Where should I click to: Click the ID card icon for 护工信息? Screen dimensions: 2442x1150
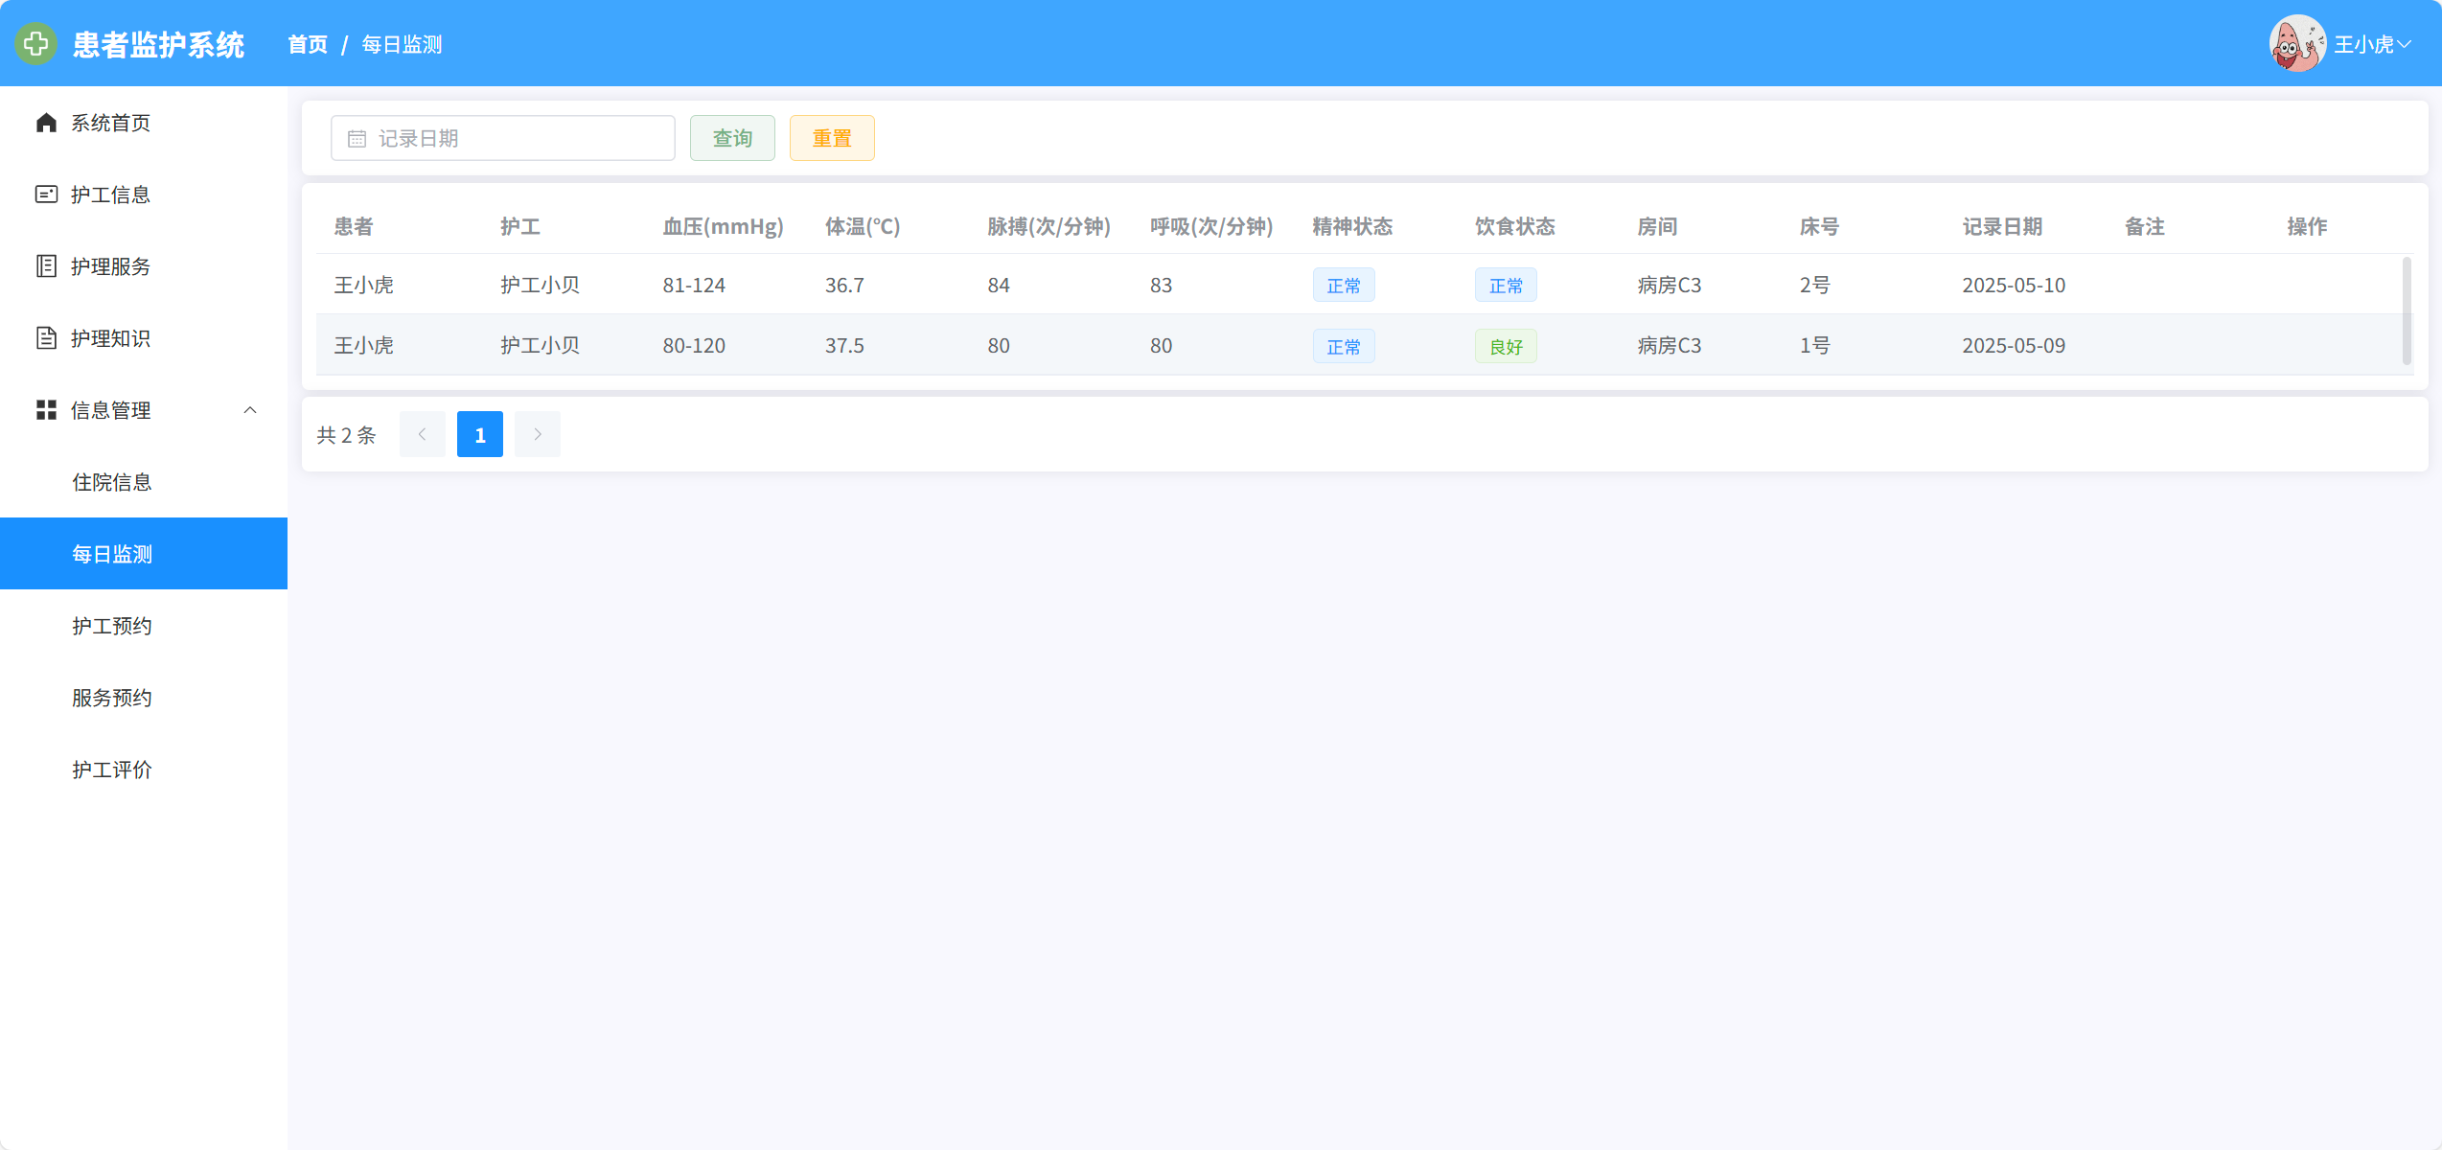[x=46, y=195]
